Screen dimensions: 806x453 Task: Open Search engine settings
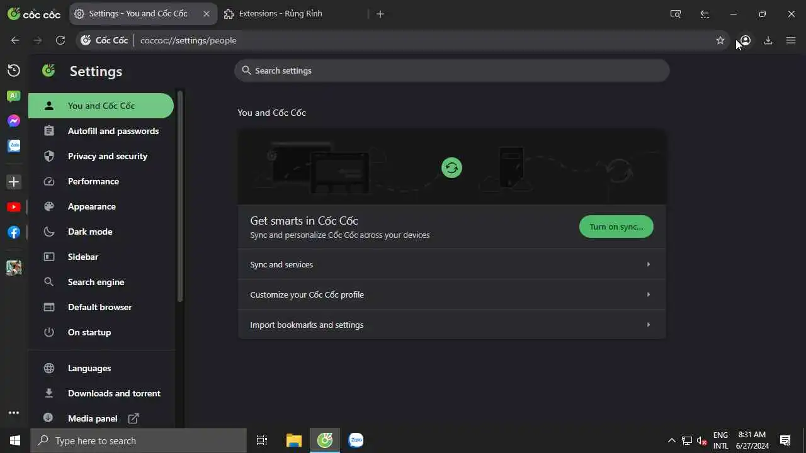click(101, 282)
